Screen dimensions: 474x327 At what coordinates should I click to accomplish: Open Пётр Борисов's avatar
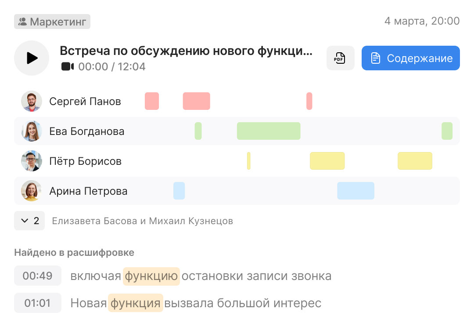(x=31, y=161)
